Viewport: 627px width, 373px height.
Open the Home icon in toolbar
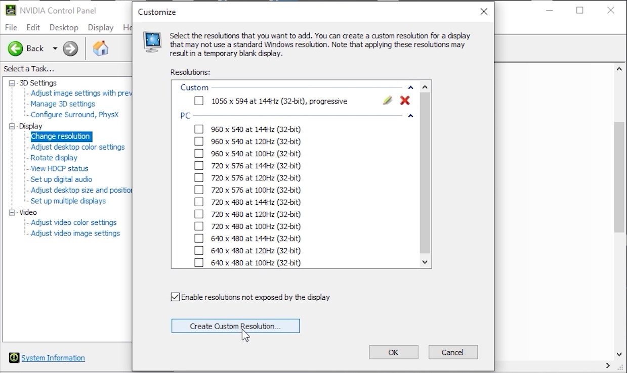coord(101,49)
